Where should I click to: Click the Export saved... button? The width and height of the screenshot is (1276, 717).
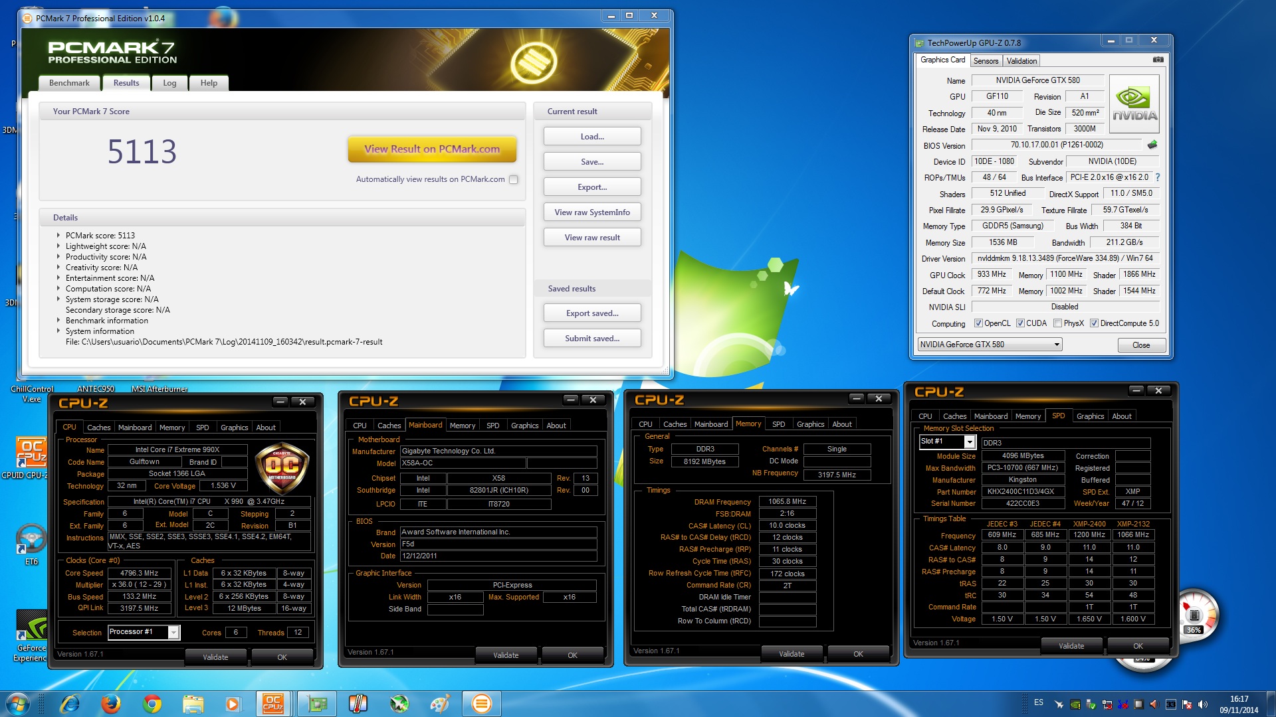click(592, 313)
